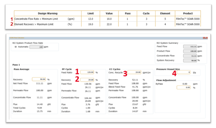Click element number 4 in warning table

(165, 24)
